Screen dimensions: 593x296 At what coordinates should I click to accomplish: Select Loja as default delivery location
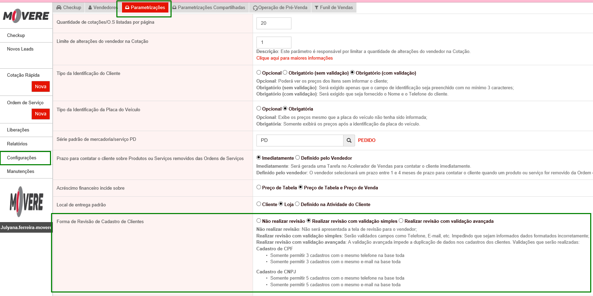point(281,204)
